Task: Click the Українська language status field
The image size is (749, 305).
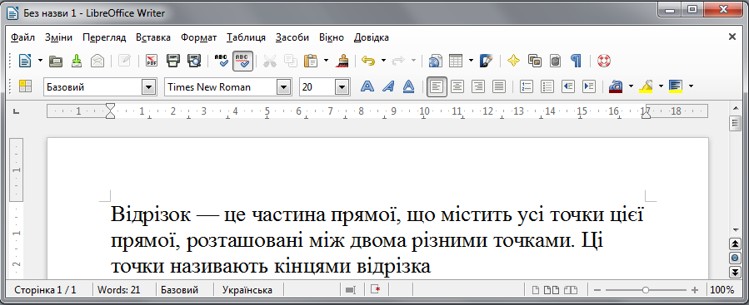Action: pos(248,290)
